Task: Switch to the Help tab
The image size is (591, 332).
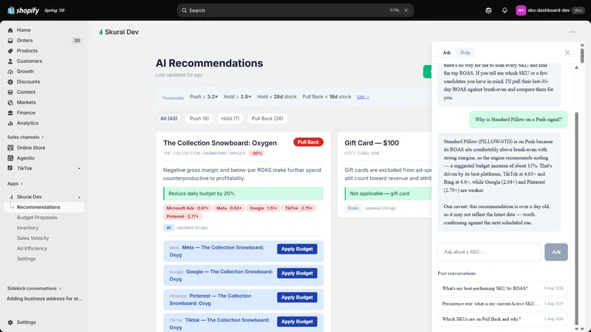Action: coord(465,52)
